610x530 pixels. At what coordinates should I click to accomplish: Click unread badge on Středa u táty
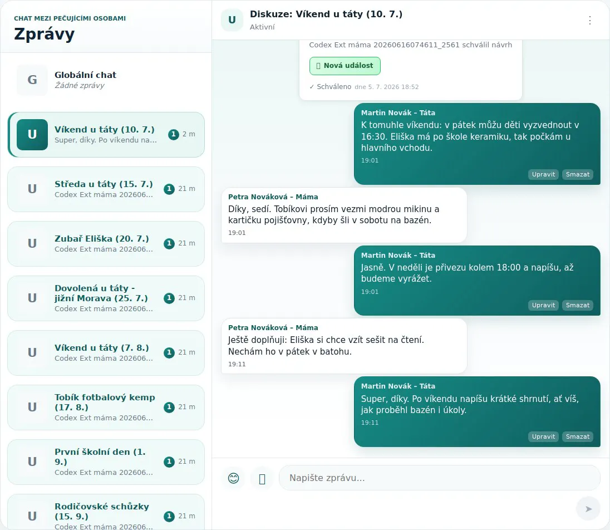point(169,189)
